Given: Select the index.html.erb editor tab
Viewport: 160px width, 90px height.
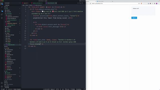Looking at the screenshot, I should tap(51, 3).
